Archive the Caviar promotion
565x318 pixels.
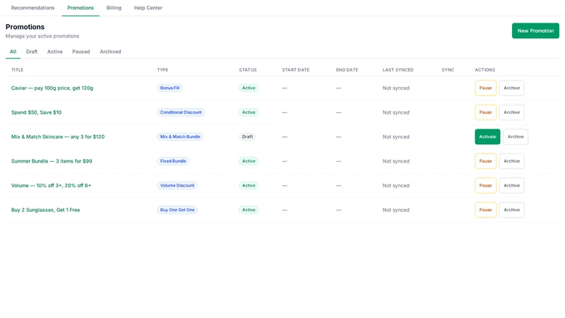511,88
